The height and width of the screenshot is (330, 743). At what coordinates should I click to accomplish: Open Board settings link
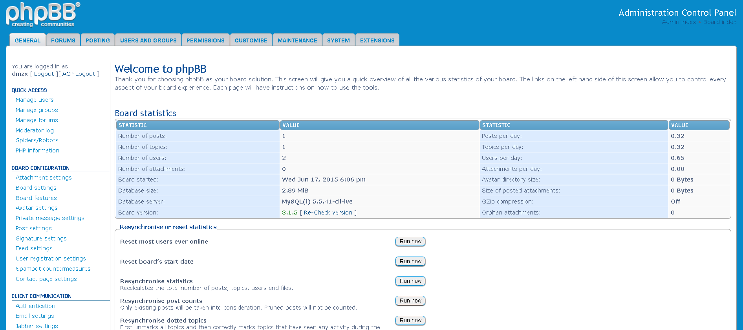[36, 188]
